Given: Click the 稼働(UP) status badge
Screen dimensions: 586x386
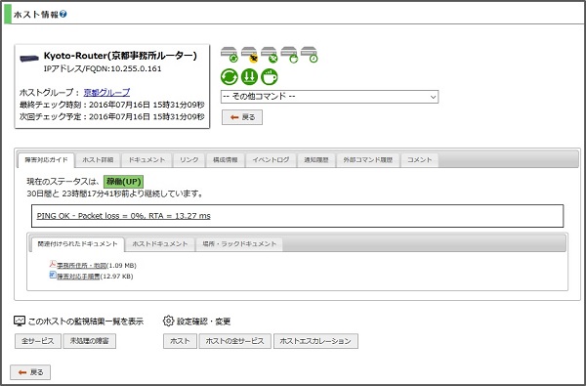Looking at the screenshot, I should 123,182.
